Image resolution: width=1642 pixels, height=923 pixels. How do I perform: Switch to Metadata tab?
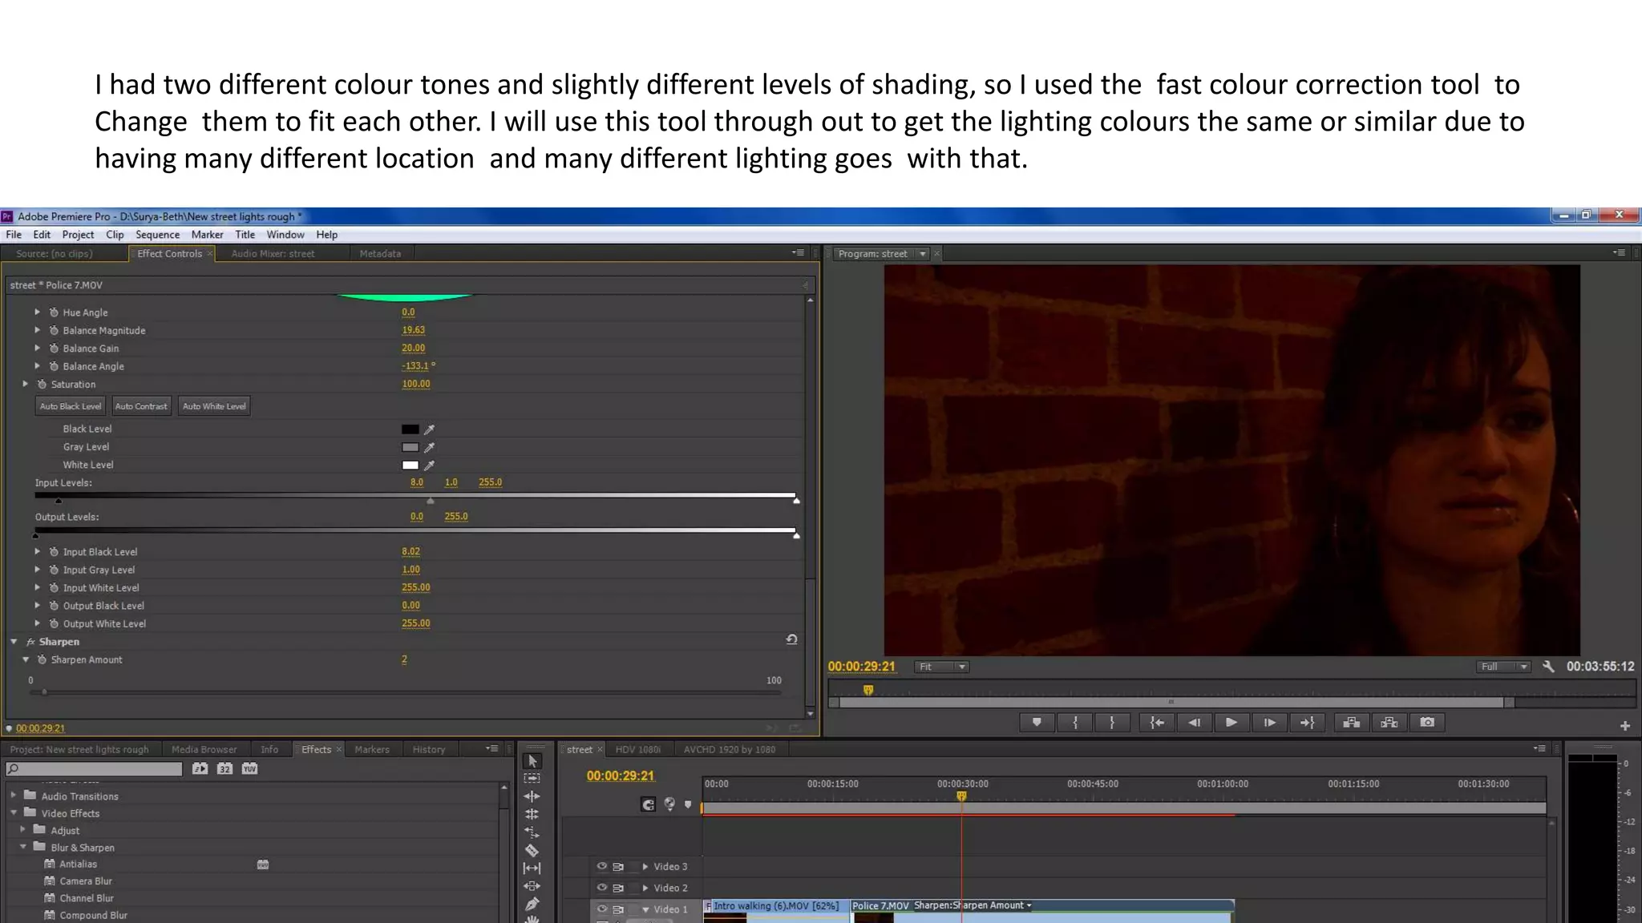pos(380,254)
